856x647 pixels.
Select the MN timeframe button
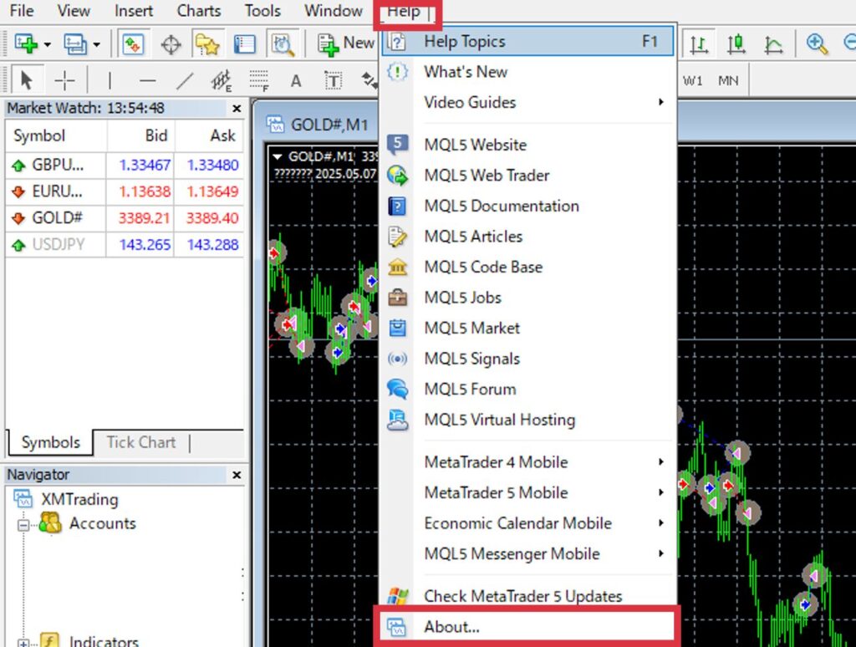click(728, 81)
